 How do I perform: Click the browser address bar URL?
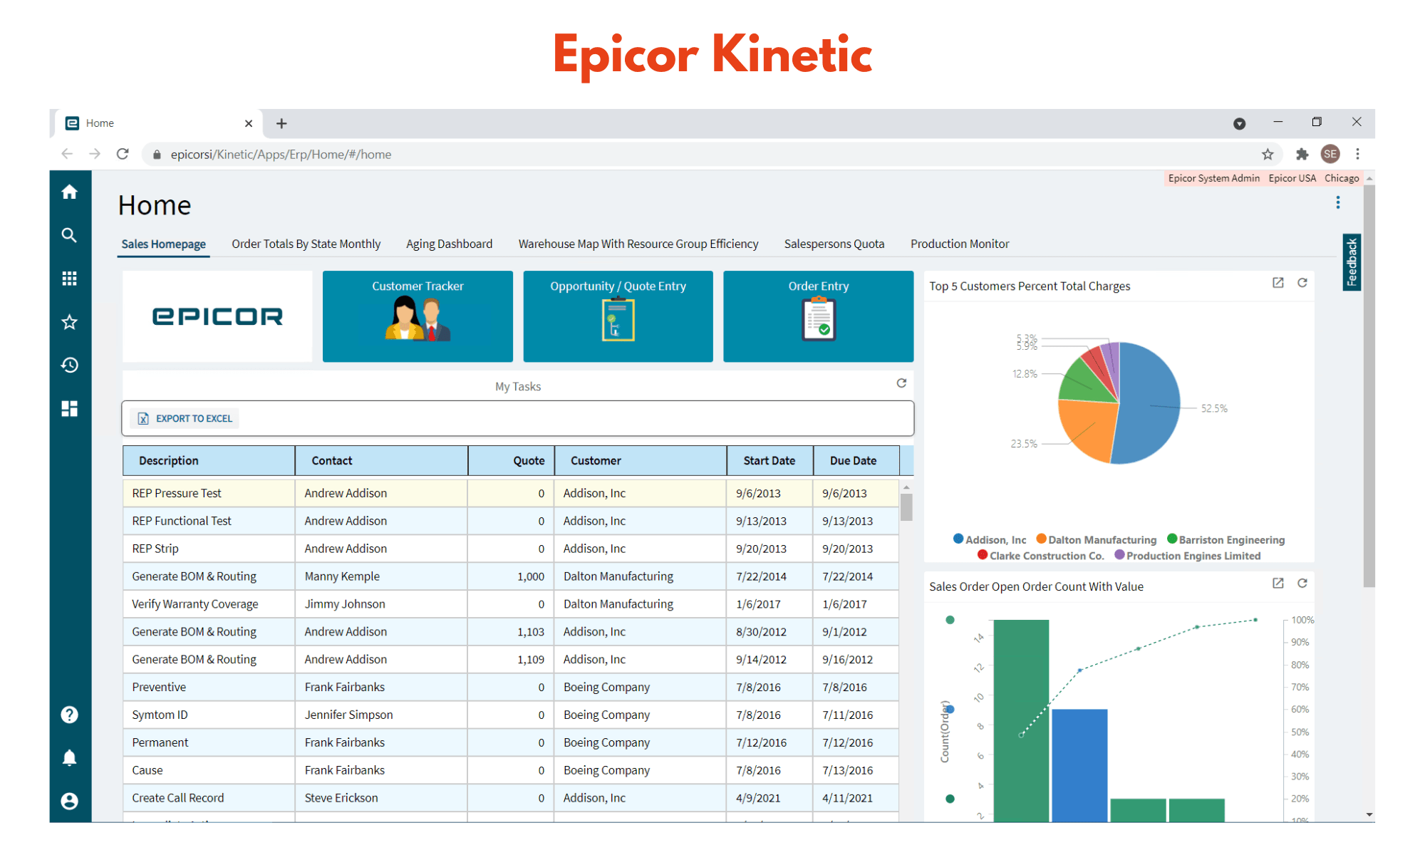pos(281,154)
